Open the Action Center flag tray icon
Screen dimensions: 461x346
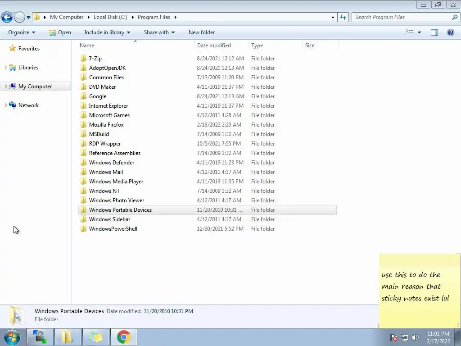point(394,337)
